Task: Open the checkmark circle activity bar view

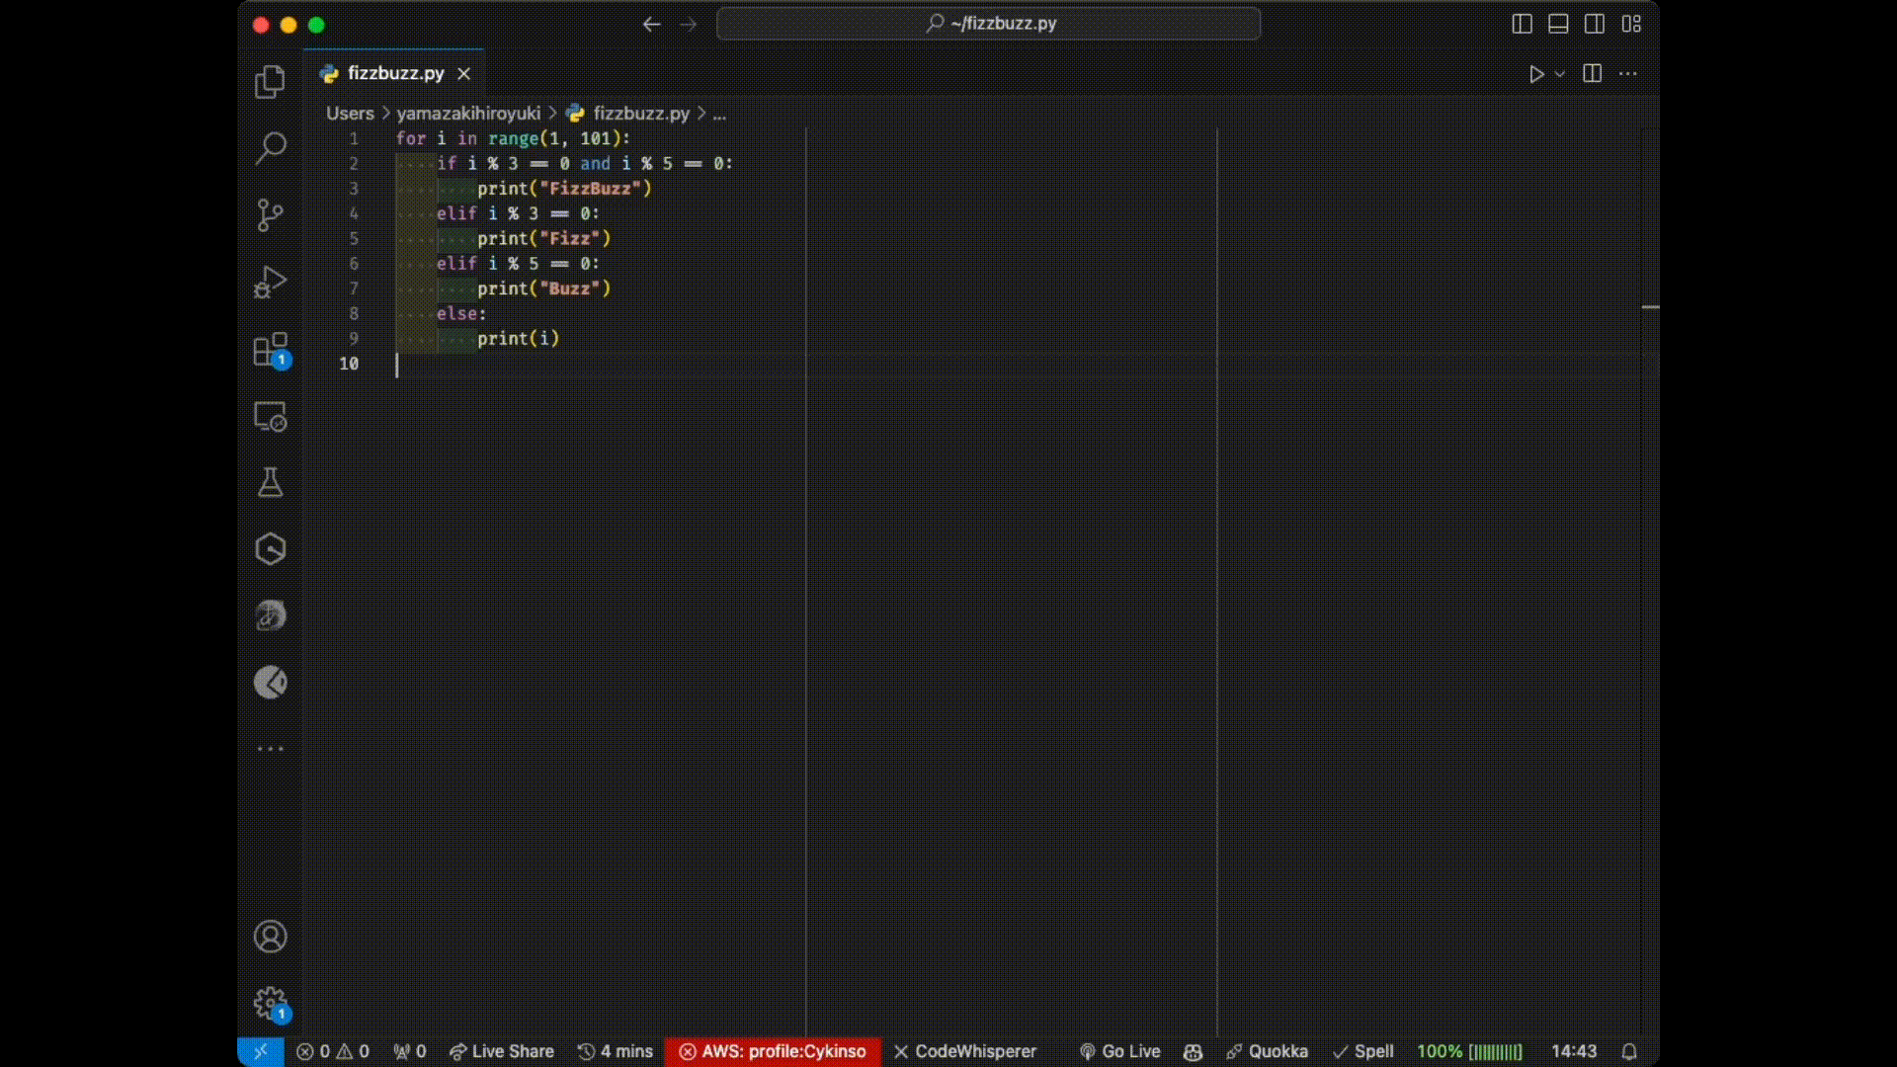Action: [x=270, y=682]
